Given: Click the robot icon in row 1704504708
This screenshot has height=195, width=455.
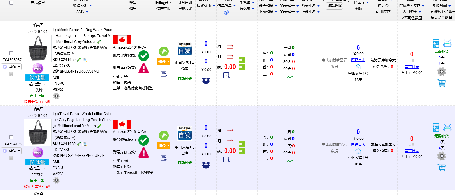Looking at the screenshot, I should 447,128.
